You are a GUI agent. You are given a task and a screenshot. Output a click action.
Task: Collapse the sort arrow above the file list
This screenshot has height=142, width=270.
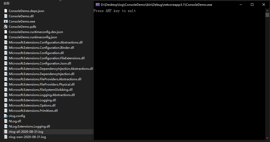[x=60, y=1]
